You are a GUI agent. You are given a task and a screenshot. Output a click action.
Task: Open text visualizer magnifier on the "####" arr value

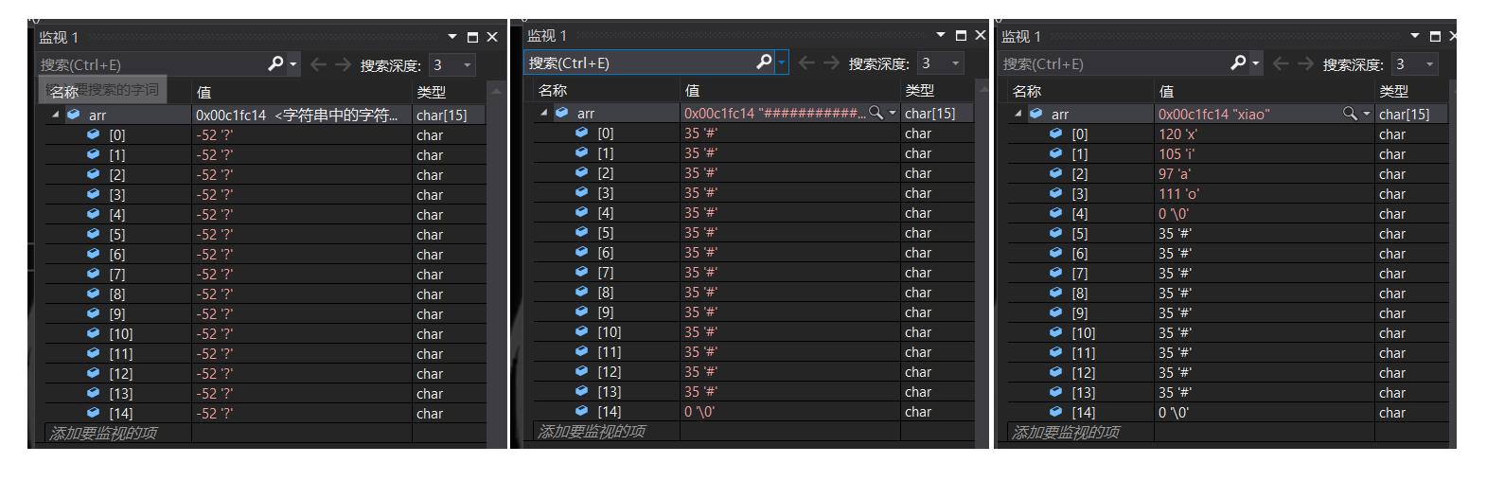pos(876,113)
